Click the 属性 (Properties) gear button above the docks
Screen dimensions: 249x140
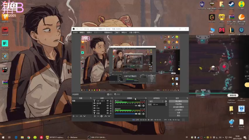pos(110,94)
